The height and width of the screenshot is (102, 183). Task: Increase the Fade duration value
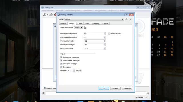click(x=105, y=48)
